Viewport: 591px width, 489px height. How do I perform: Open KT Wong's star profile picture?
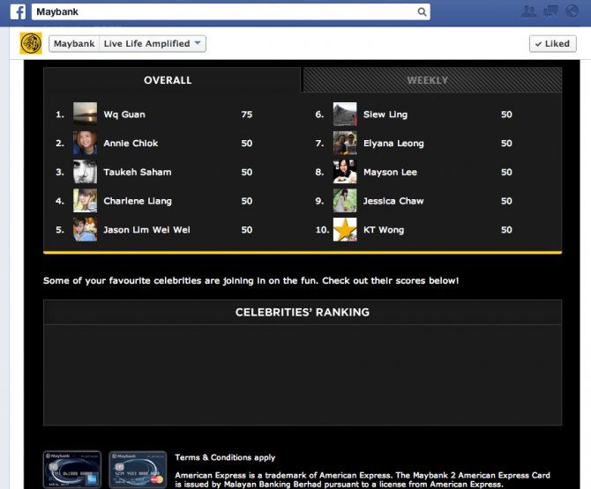(x=345, y=230)
